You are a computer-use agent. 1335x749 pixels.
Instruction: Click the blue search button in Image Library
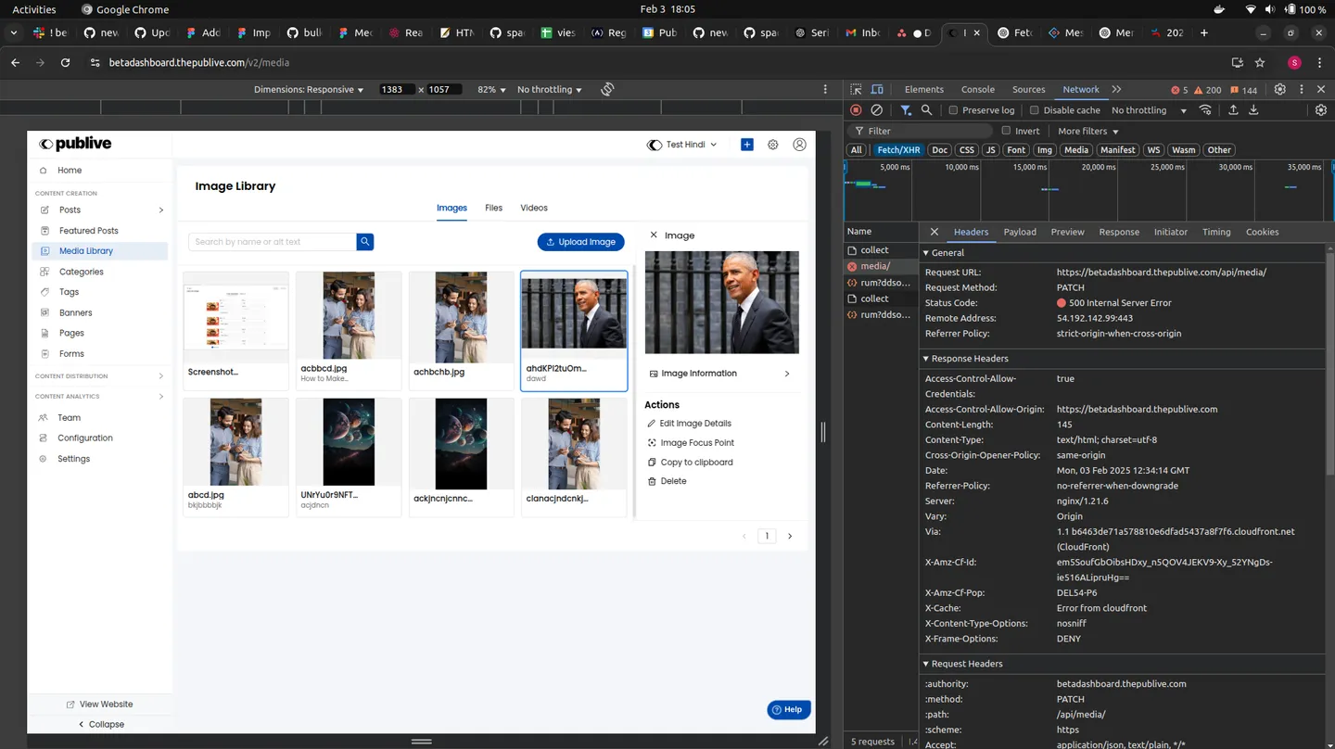365,242
